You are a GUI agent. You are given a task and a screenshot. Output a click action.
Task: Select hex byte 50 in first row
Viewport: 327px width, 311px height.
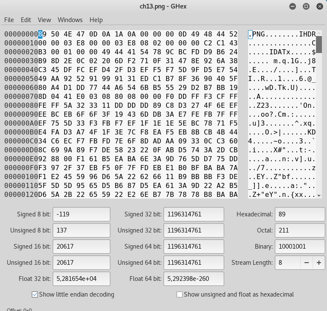click(x=55, y=34)
